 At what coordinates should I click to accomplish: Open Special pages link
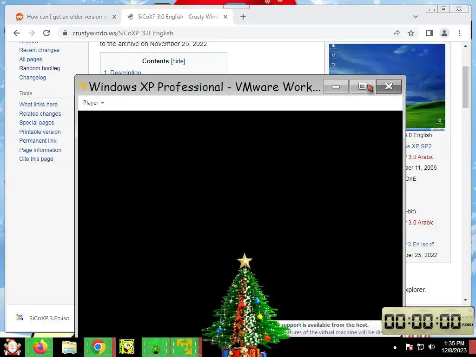pos(36,123)
